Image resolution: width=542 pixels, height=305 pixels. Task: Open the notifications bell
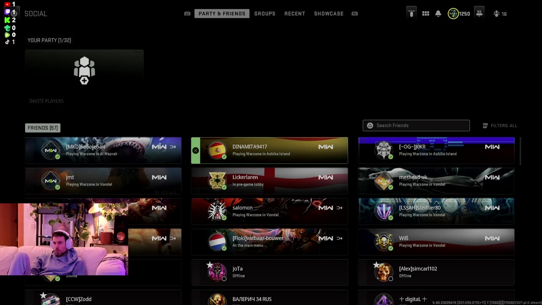(x=438, y=14)
